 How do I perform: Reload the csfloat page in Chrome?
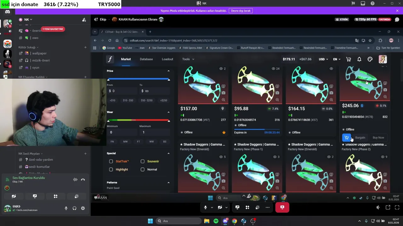(x=110, y=40)
